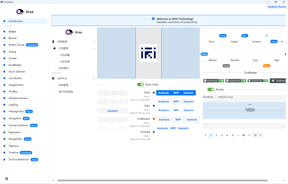
Task: Click the info icon in the welcome banner
Action: [153, 19]
